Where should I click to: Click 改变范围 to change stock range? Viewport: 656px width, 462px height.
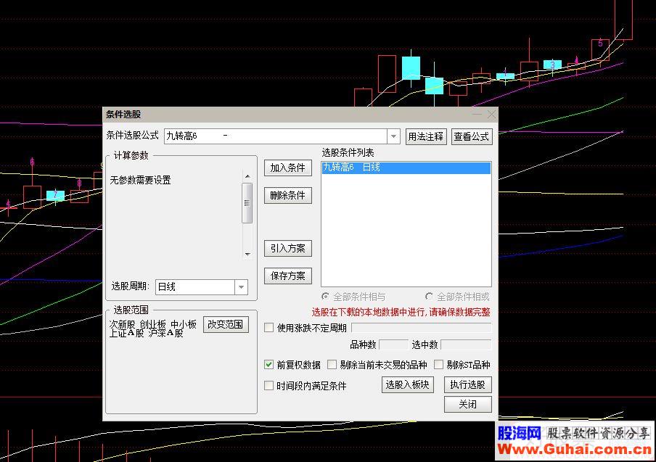pos(226,324)
